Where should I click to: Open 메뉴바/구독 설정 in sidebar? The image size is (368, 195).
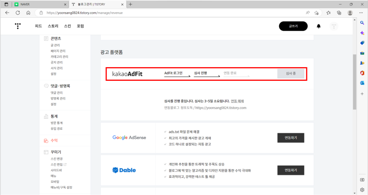[61, 187]
